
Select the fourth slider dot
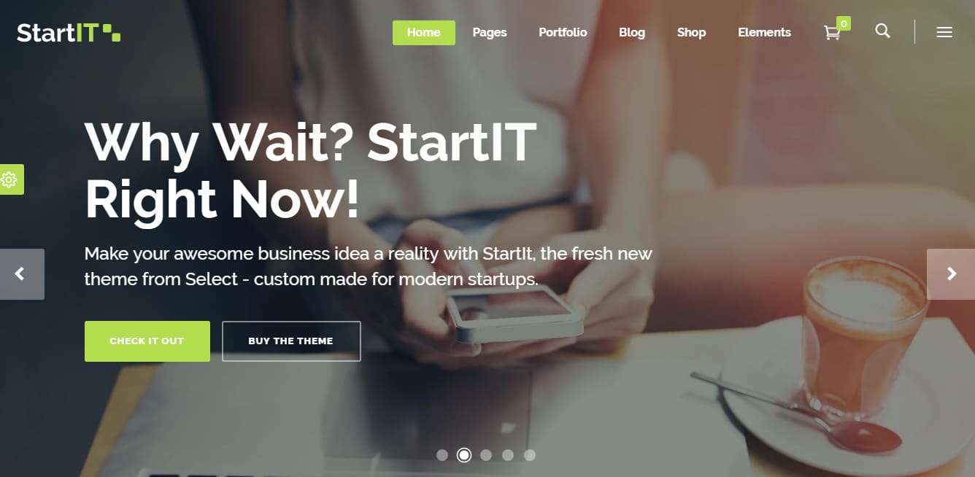[508, 455]
